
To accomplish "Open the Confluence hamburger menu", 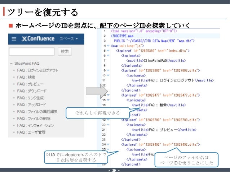I will [14, 39].
